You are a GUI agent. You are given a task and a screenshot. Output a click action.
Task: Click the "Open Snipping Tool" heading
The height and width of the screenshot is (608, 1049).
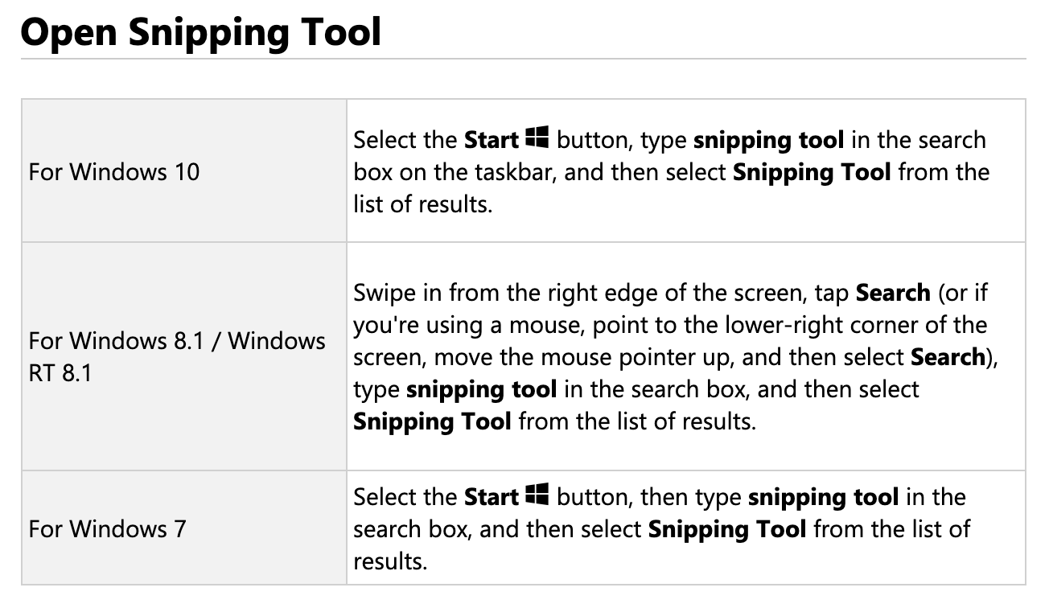click(x=200, y=32)
